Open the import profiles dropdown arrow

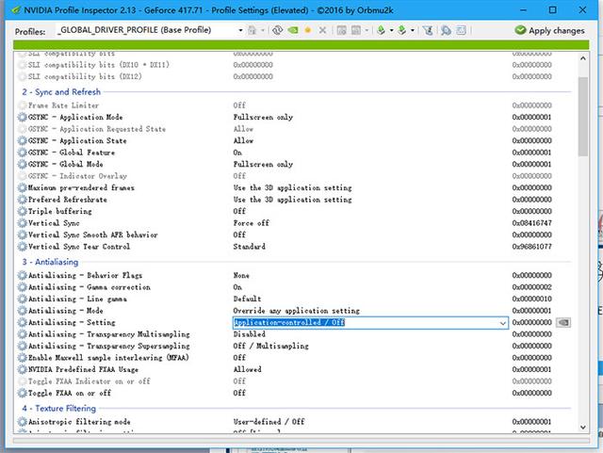pos(413,30)
